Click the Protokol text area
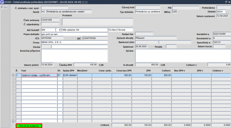 (98, 22)
